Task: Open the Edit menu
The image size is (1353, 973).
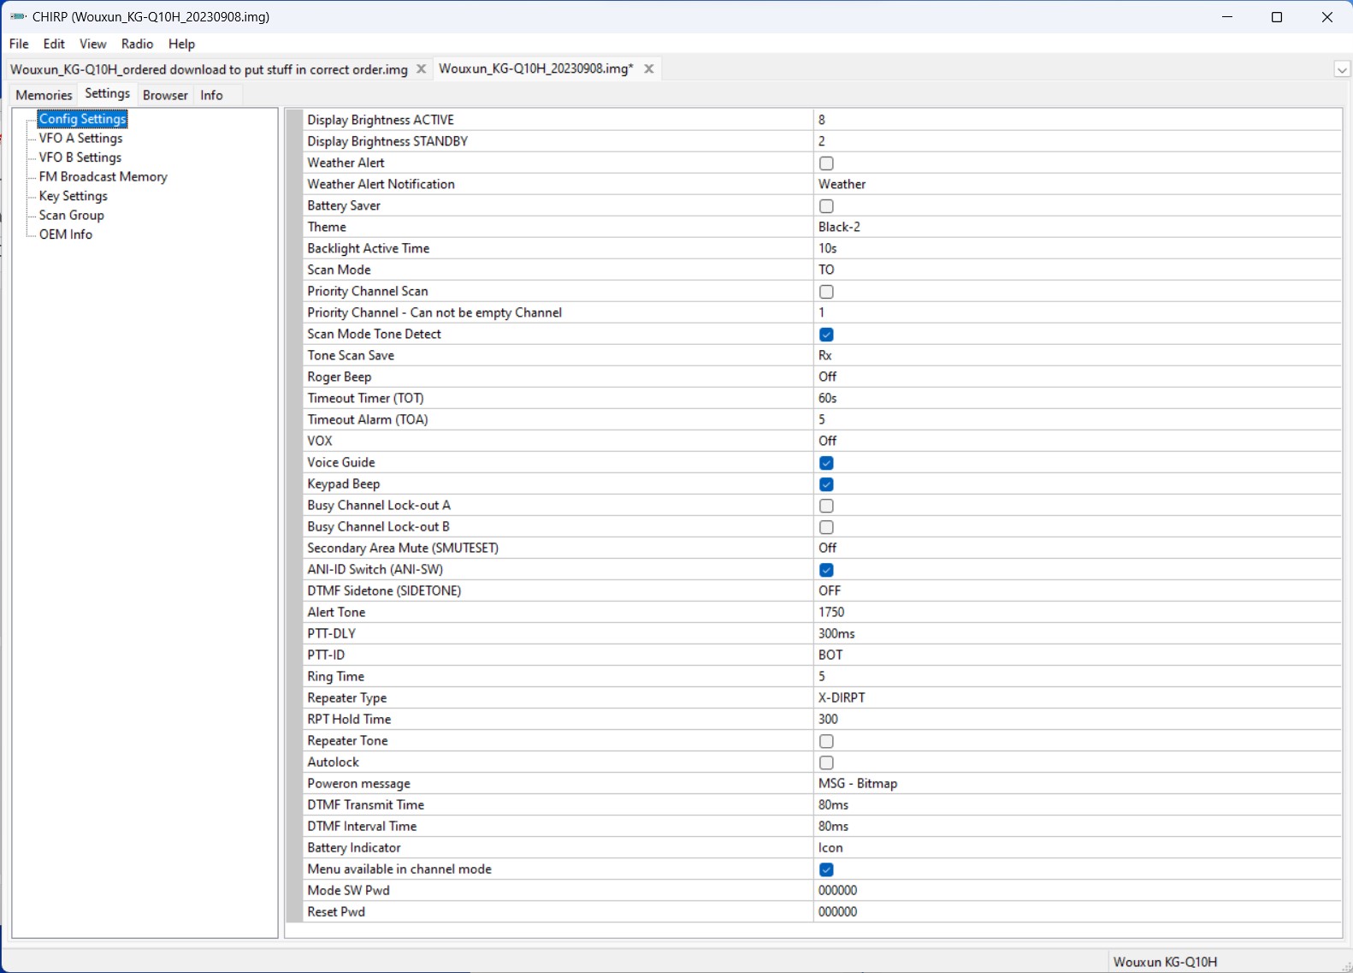Action: point(54,44)
